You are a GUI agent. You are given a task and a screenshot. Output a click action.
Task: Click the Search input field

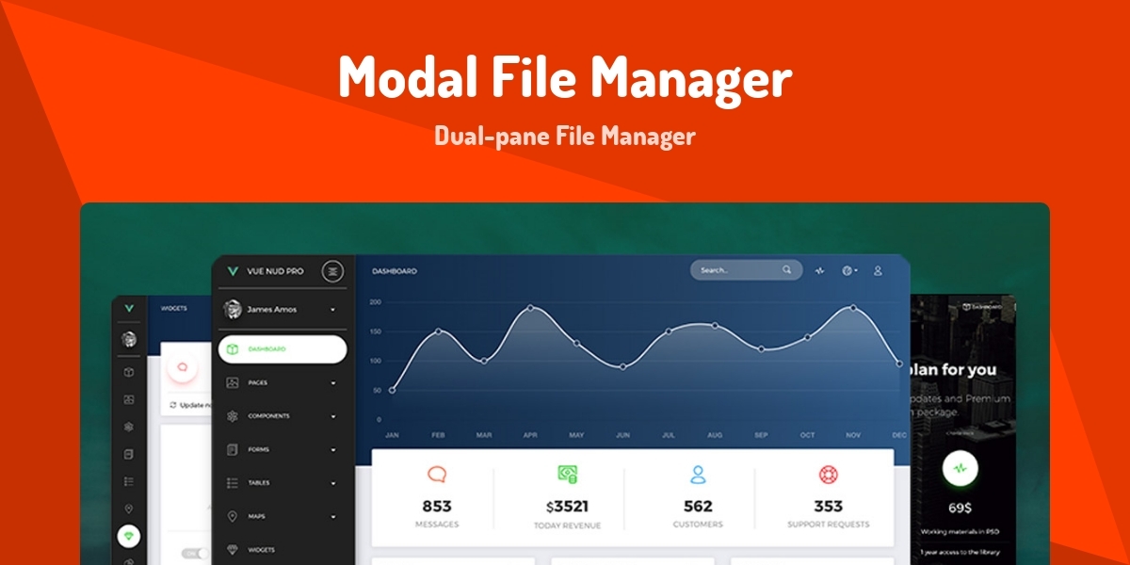pyautogui.click(x=736, y=270)
